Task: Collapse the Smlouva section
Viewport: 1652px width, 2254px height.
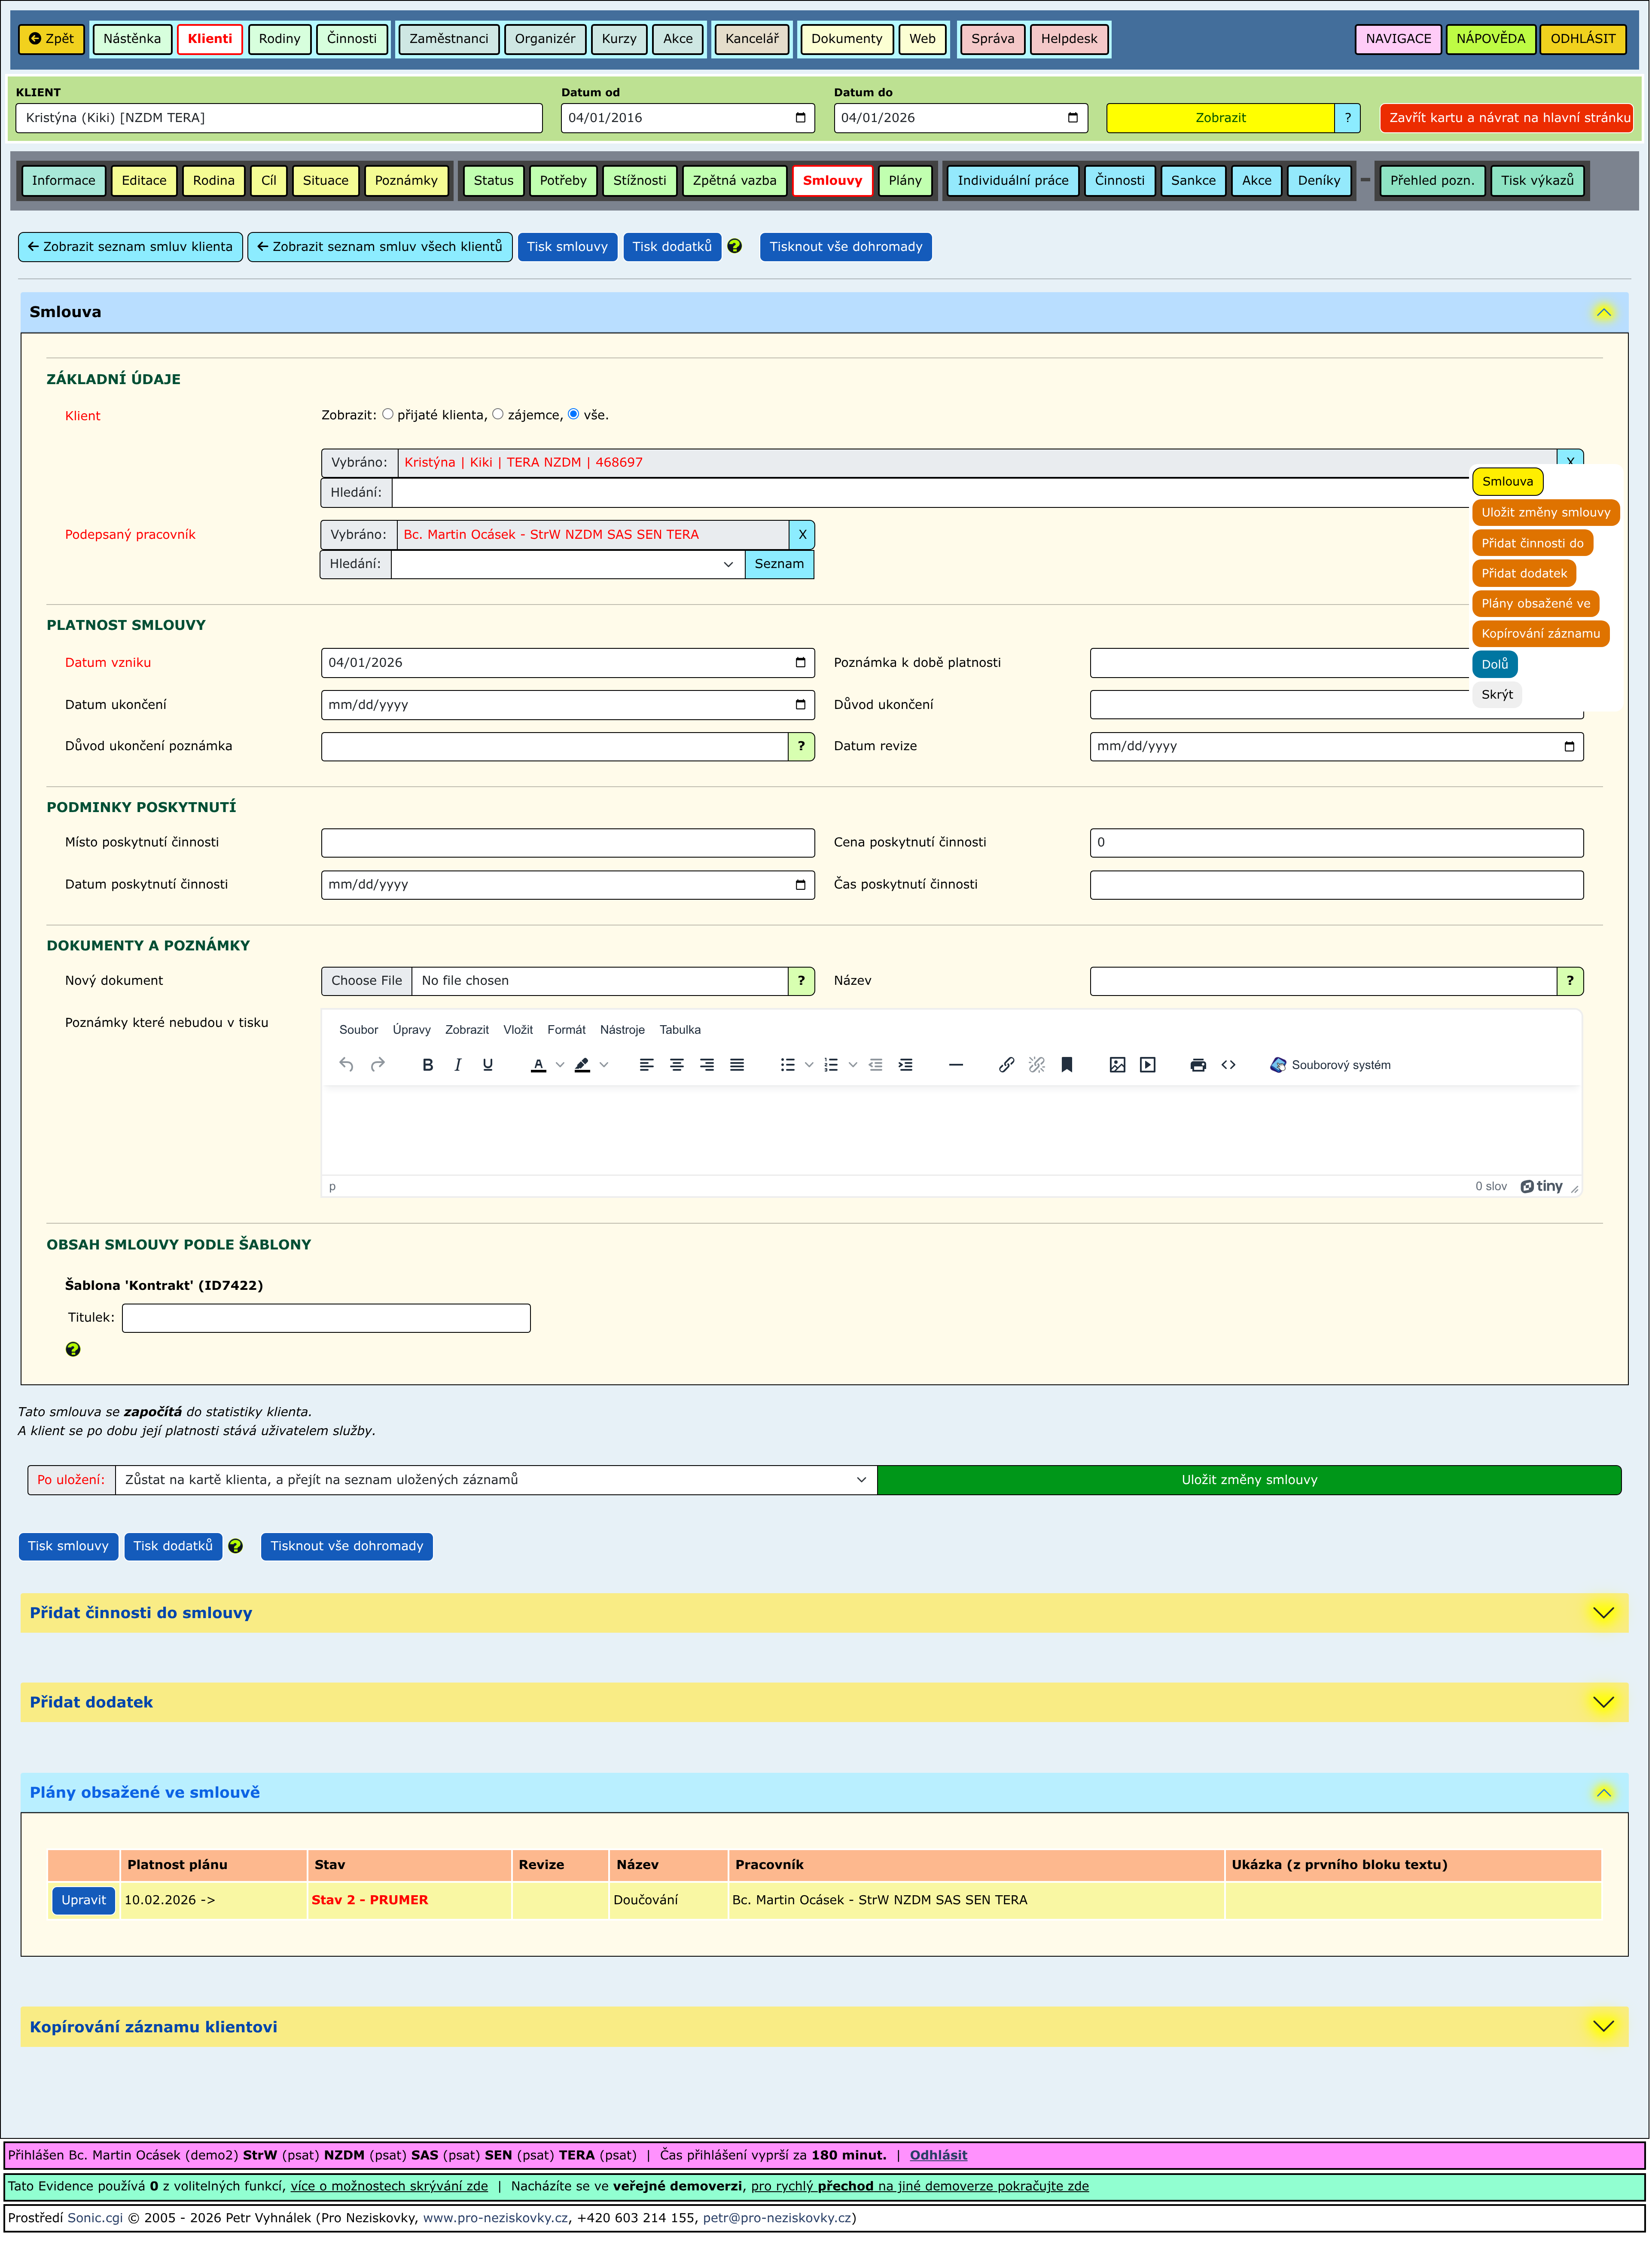Action: pos(1604,313)
